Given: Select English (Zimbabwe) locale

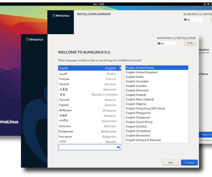Looking at the screenshot, I should coord(157,131).
